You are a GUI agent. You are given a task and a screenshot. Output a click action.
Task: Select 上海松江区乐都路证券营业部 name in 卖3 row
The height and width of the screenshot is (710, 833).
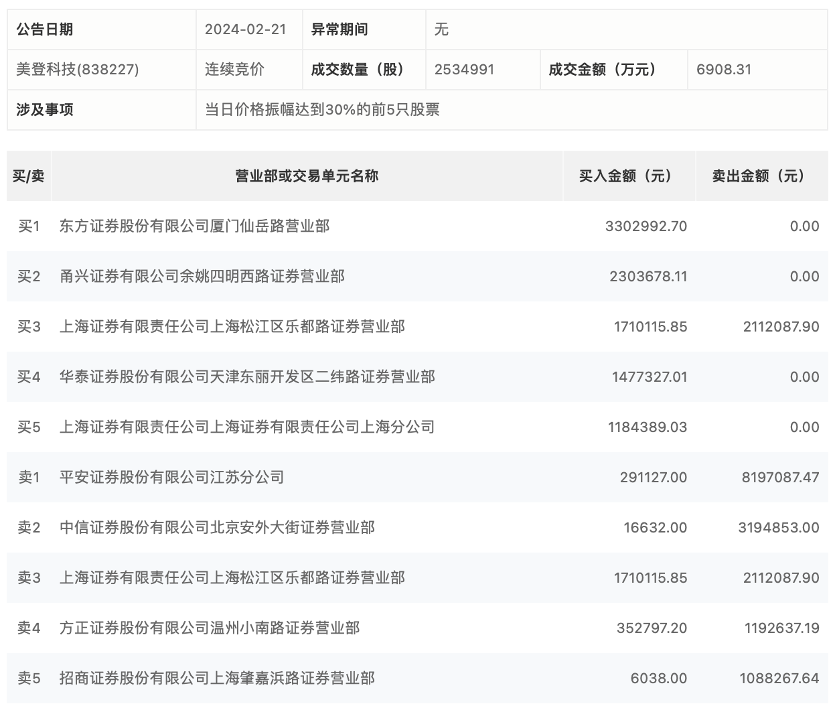(232, 578)
